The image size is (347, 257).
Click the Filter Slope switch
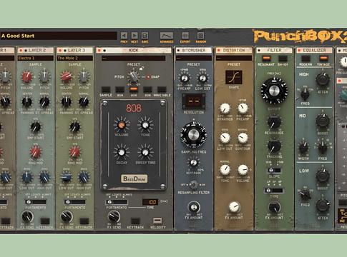(274, 171)
